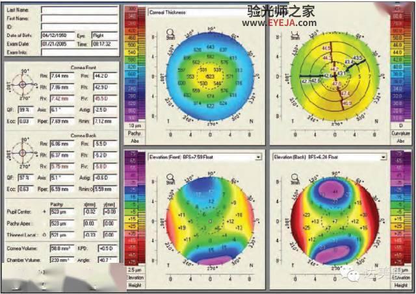Select the Cornea Back axis diagram

[23, 153]
